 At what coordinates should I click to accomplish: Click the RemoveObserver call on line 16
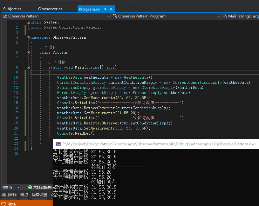(x=99, y=108)
